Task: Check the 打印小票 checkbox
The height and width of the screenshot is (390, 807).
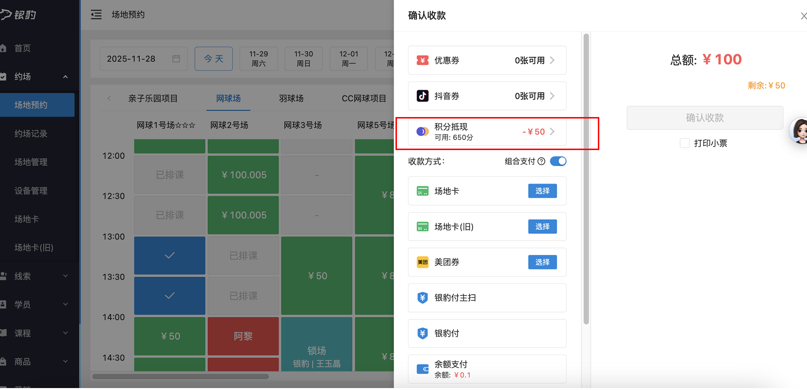Action: [x=685, y=143]
